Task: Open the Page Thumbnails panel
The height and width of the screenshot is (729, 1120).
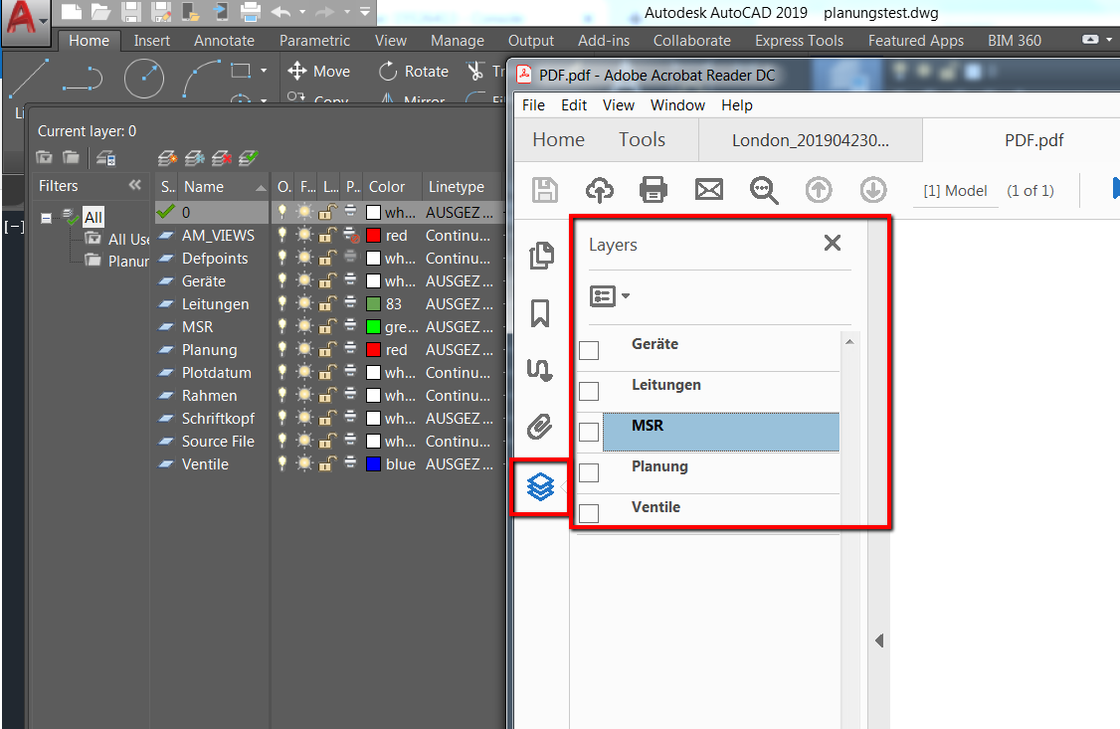Action: tap(540, 255)
